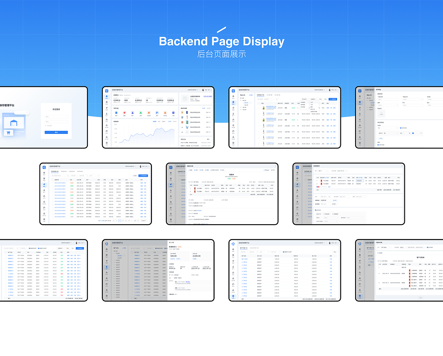This screenshot has width=443, height=356.
Task: Open the customer filter dropdown on the sales order list
Action: coord(94,176)
